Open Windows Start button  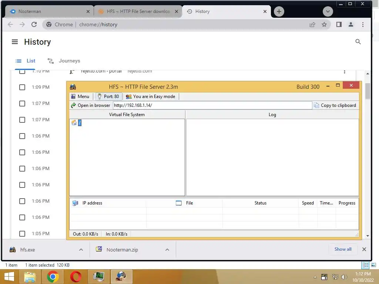(x=9, y=277)
